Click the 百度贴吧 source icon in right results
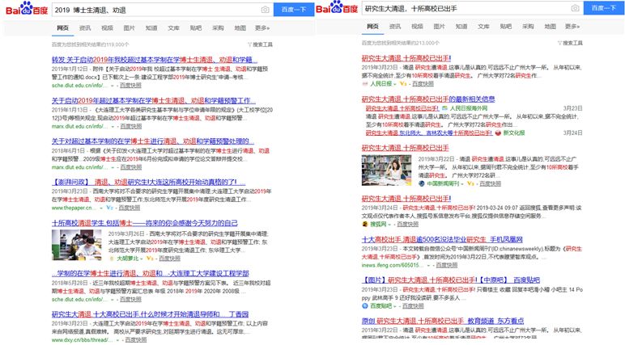This screenshot has height=345, width=625. click(x=364, y=306)
